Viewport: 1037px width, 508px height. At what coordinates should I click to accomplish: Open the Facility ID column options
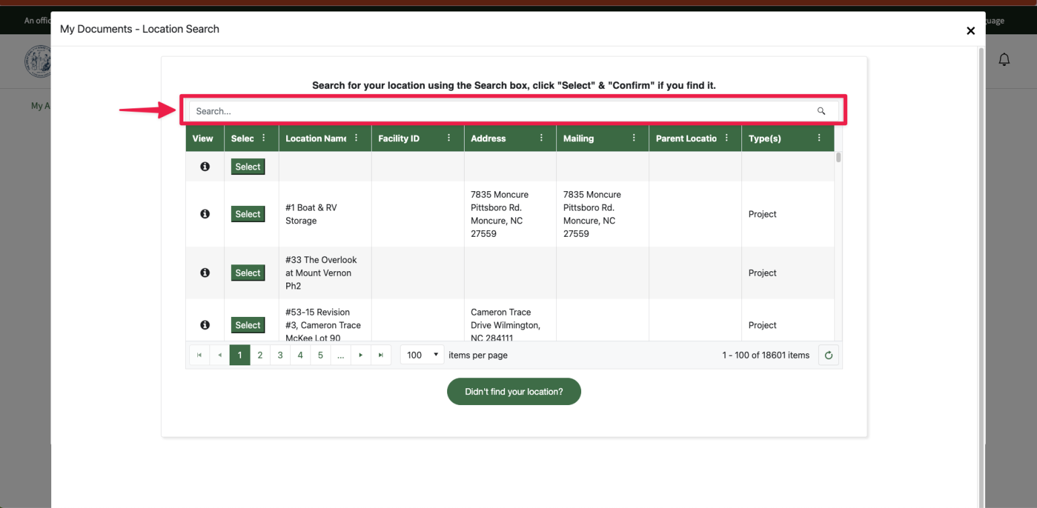pos(448,138)
